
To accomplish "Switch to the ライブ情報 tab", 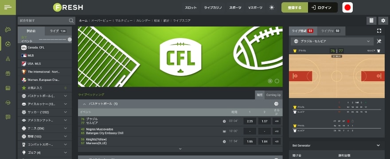I will (303, 31).
